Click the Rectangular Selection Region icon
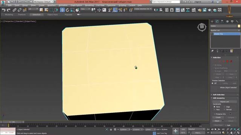Screen dimensions: 241x135 [x=51, y=10]
